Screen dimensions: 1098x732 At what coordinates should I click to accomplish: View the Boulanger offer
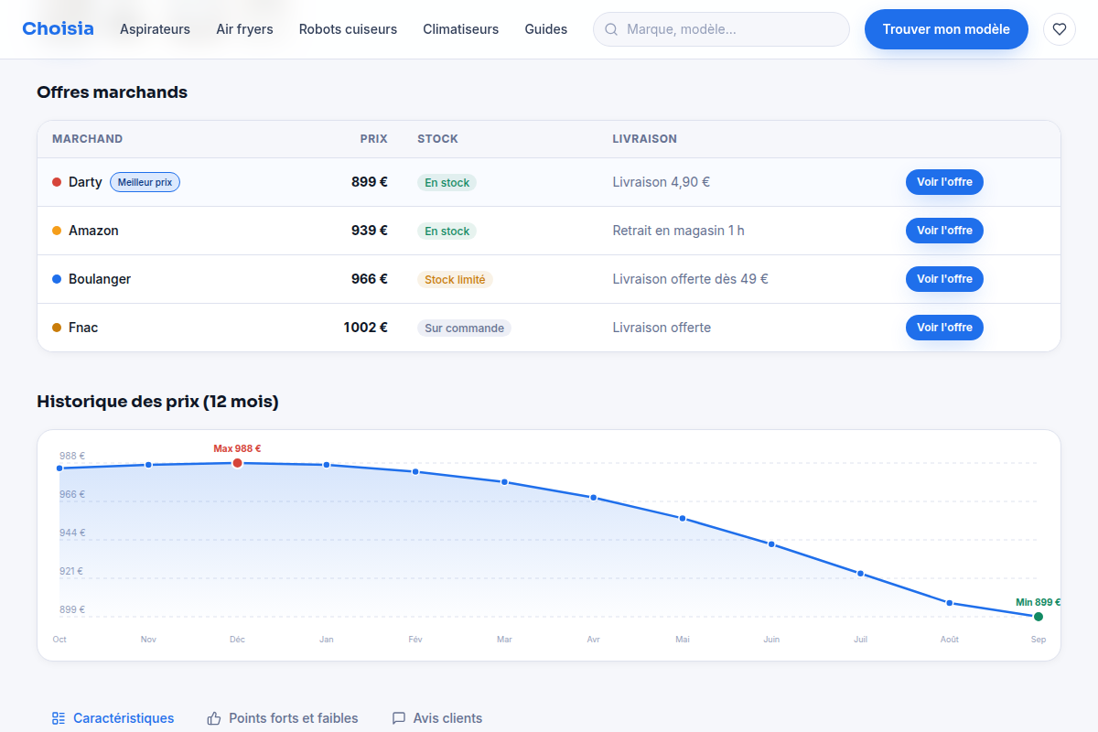(944, 279)
